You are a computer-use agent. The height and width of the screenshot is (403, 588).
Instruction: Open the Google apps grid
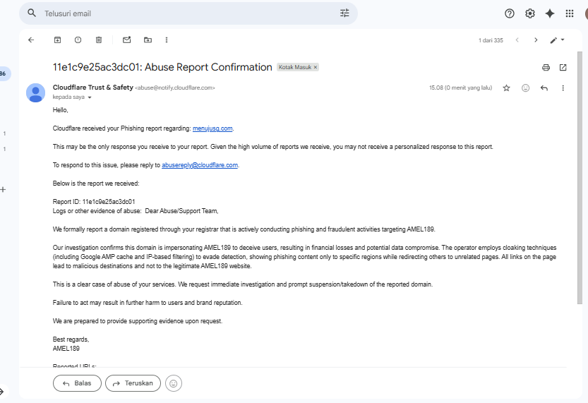click(x=569, y=13)
